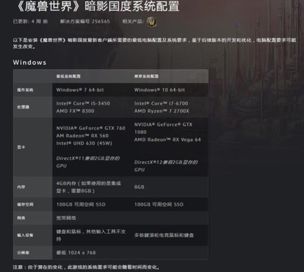Viewport: 304px width, 272px height.
Task: Click the 4GB内存 minimum memory cell
Action: pos(89,187)
